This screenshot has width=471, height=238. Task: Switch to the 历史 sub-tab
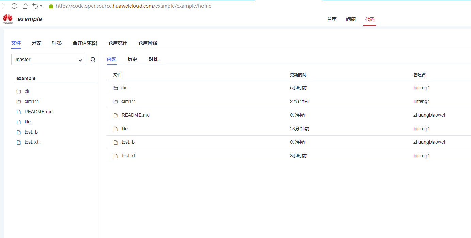(132, 59)
